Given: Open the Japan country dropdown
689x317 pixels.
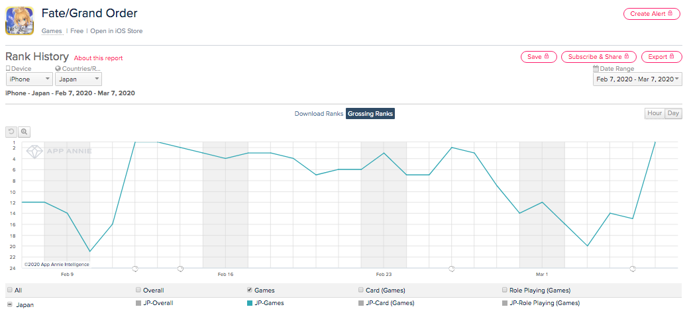Looking at the screenshot, I should coord(79,79).
